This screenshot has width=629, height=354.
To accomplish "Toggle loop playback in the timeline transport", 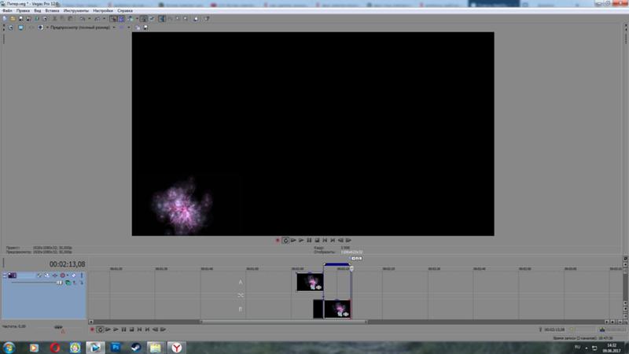I will [100, 330].
